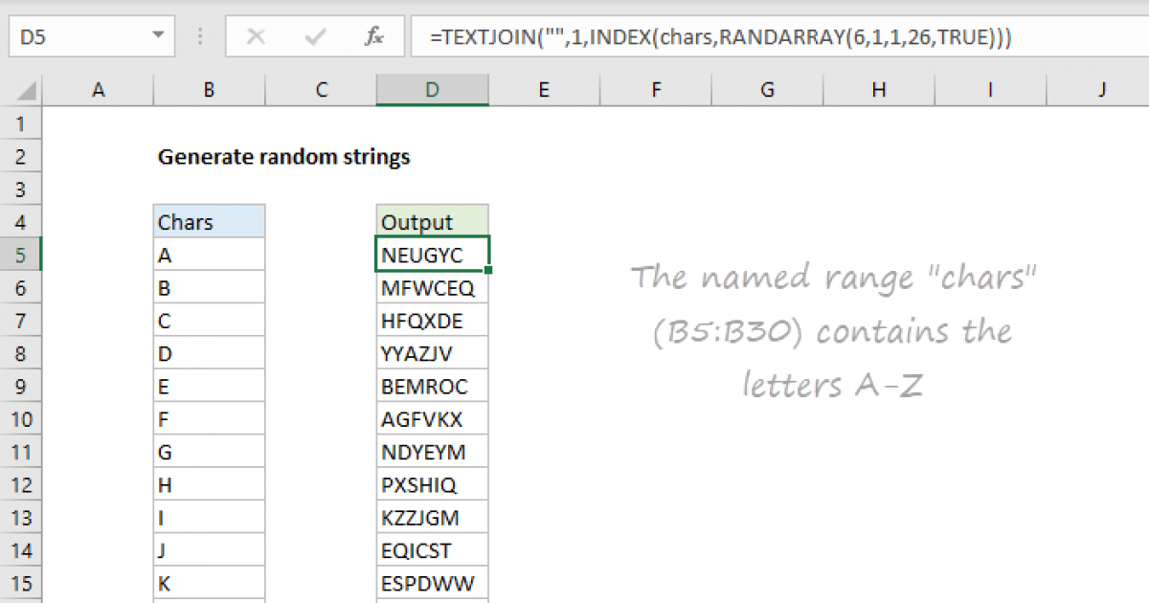Select row 5 header
The width and height of the screenshot is (1149, 603).
click(21, 256)
